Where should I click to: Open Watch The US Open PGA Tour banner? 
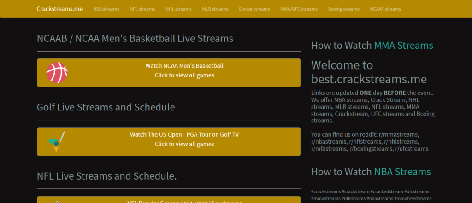click(169, 142)
